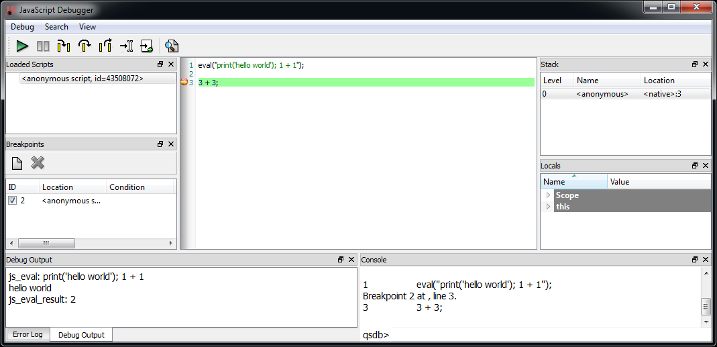The image size is (717, 347).
Task: Float the Console panel
Action: tap(695, 260)
